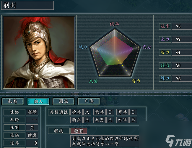Image resolution: width=192 pixels, height=148 pixels.
Task: Click the 騎兵 cavalry aptitude cell
Action: tap(77, 120)
